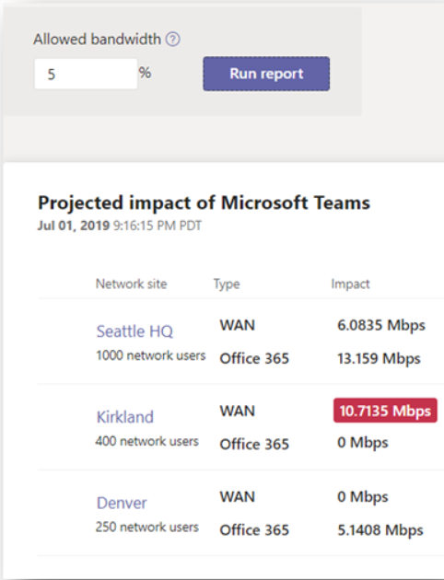Select Denver's WAN 0 Mbps value
Image resolution: width=444 pixels, height=580 pixels.
pyautogui.click(x=363, y=497)
